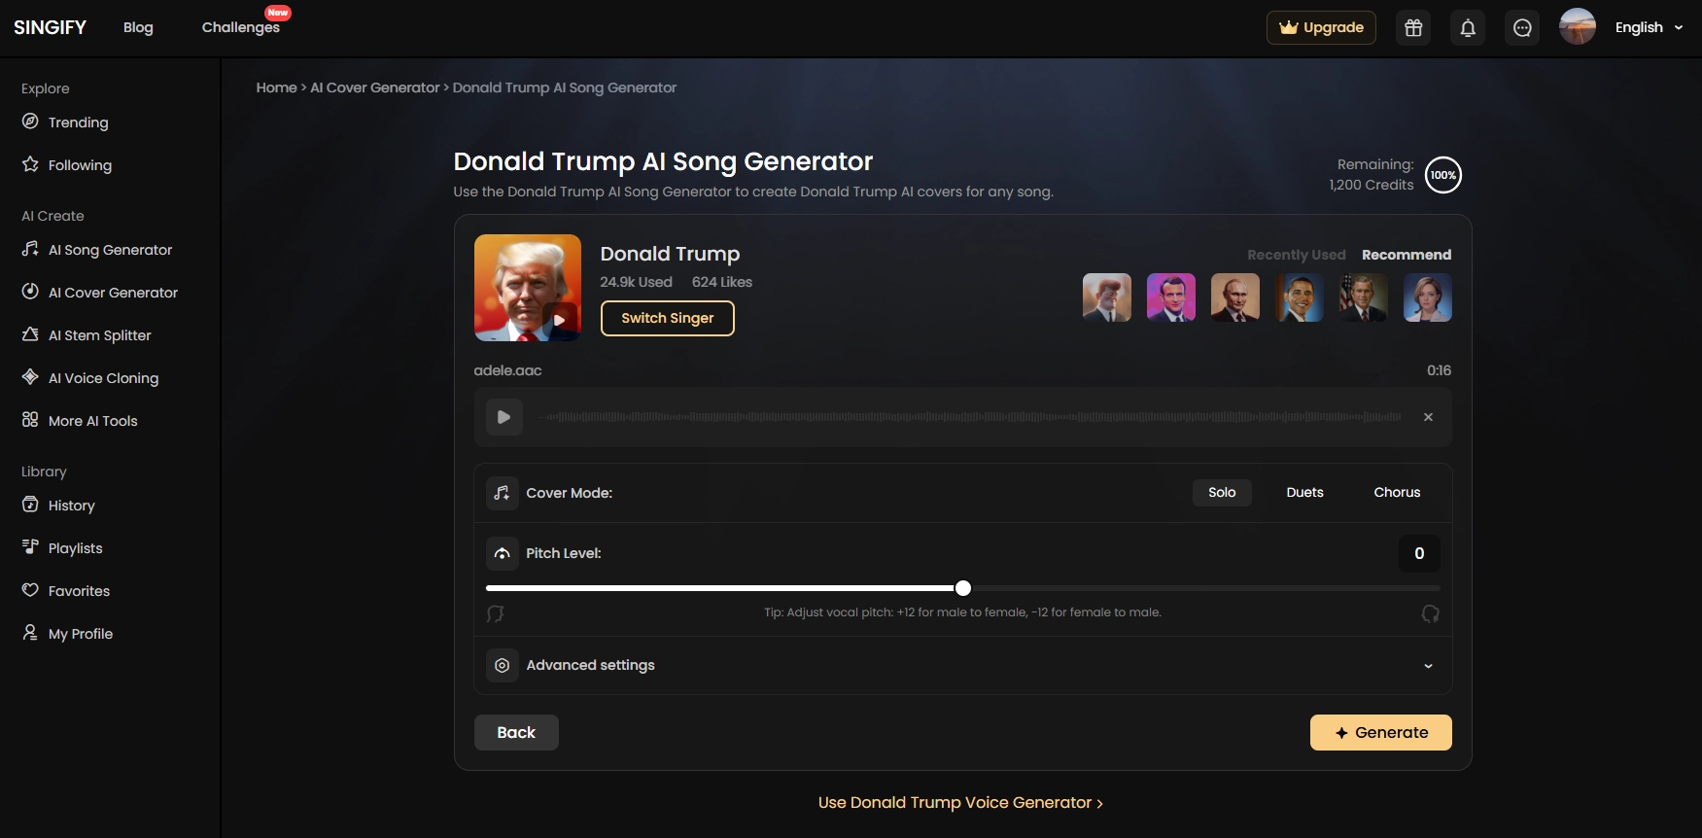Click the 'adele.aac' file name
This screenshot has width=1702, height=838.
[507, 370]
